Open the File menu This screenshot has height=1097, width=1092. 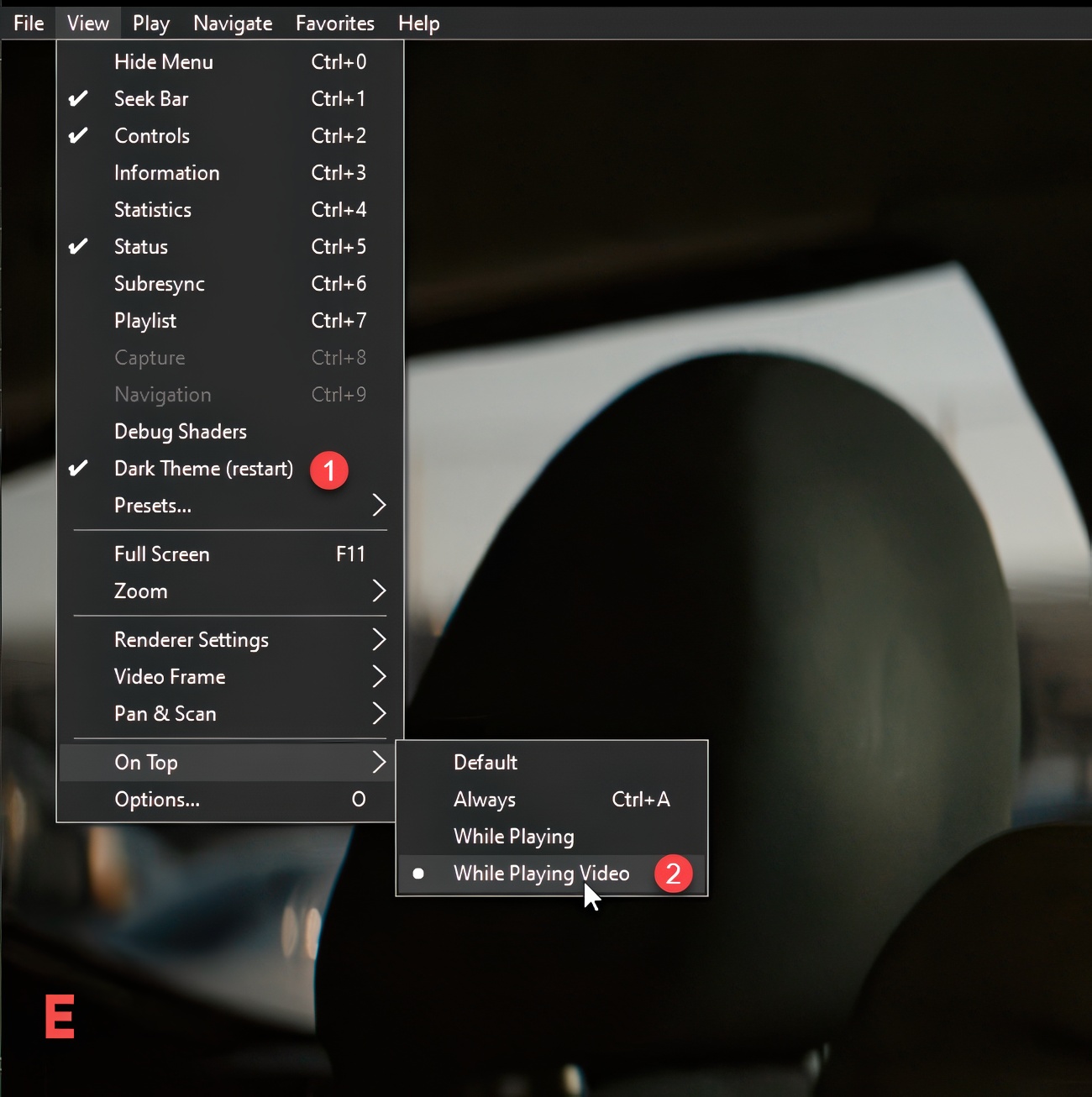pyautogui.click(x=29, y=24)
